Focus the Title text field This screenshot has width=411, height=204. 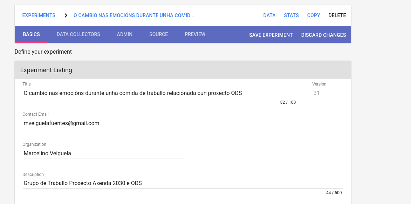159,93
